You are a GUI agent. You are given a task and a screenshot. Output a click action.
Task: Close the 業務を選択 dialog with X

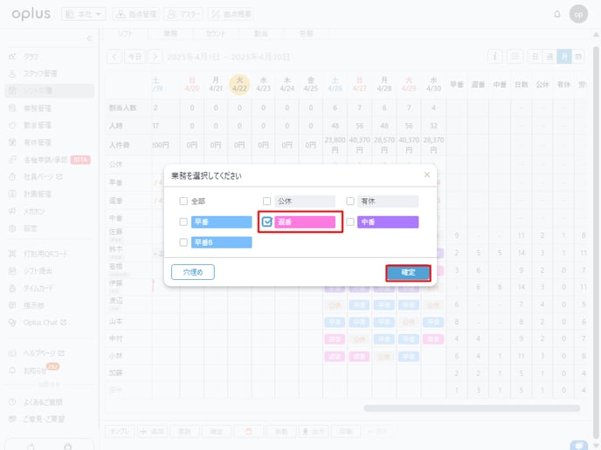point(427,174)
